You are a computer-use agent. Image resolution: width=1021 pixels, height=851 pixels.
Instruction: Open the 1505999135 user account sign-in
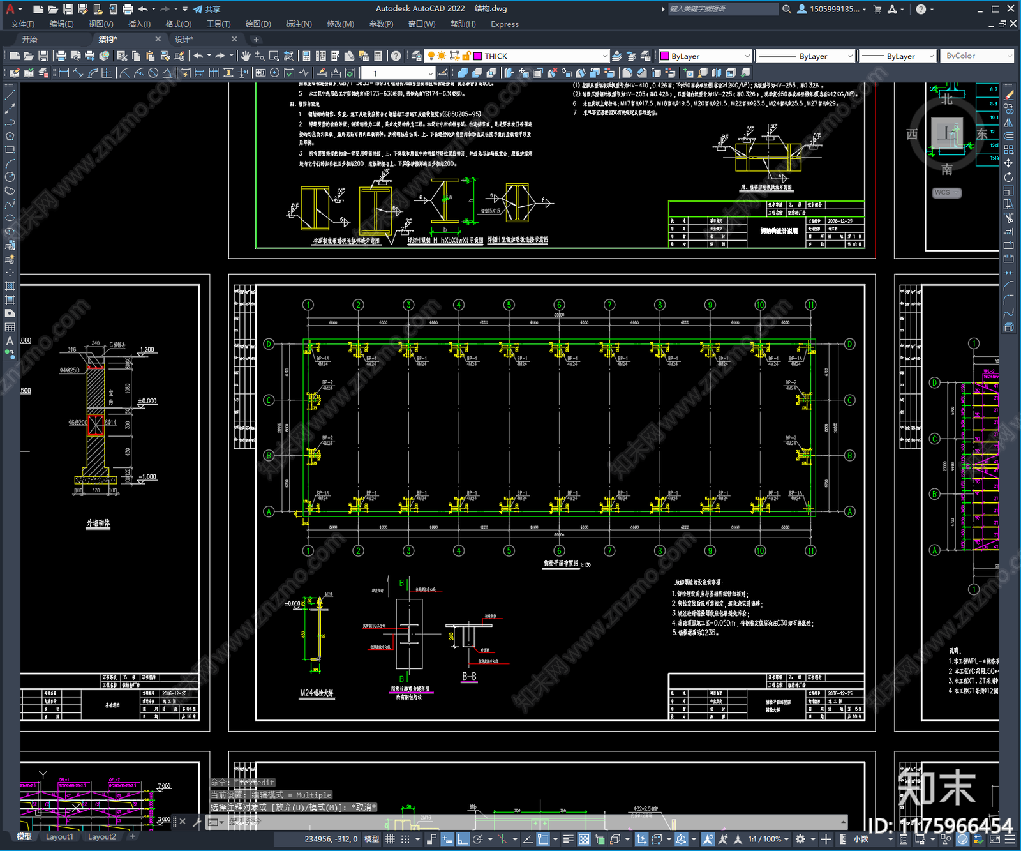831,9
